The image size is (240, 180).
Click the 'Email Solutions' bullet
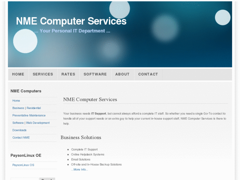pos(81,160)
